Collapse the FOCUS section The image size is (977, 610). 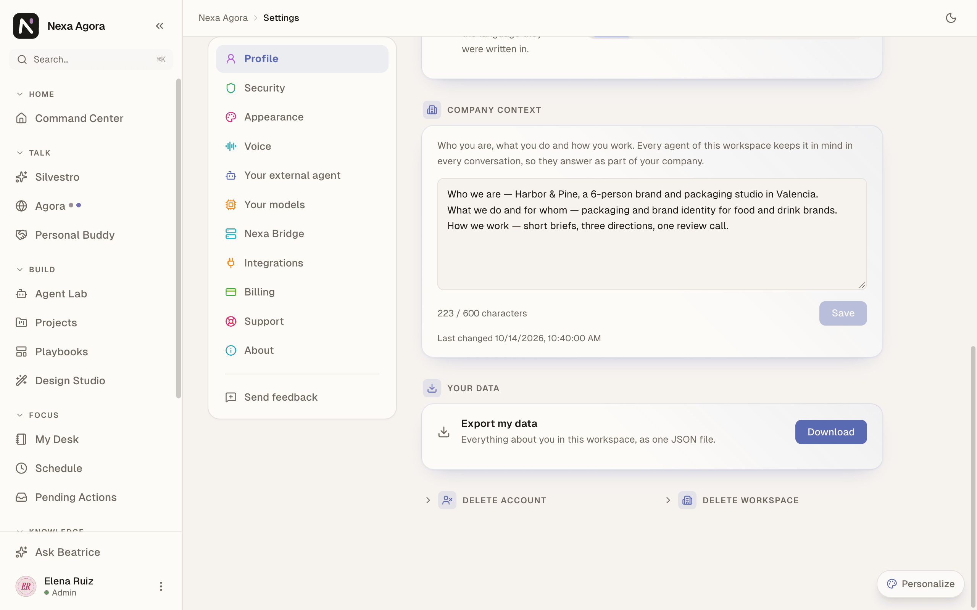pyautogui.click(x=38, y=415)
